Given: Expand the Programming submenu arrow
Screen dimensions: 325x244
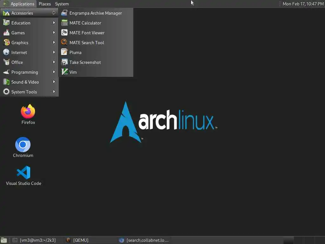Looking at the screenshot, I should [54, 72].
